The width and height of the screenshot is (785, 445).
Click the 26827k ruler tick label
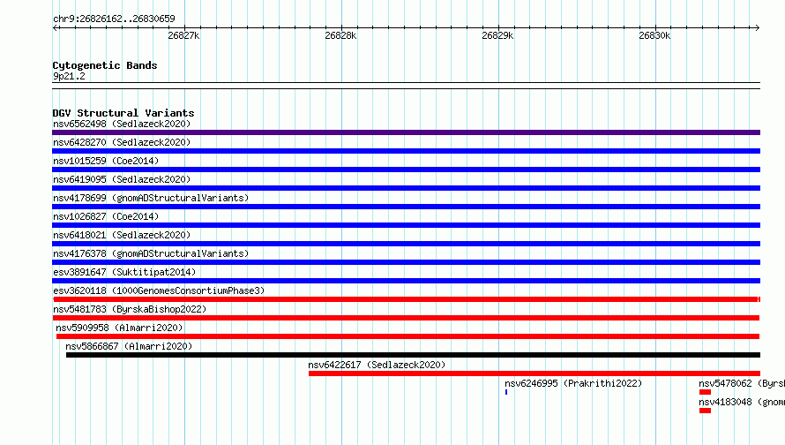[x=183, y=35]
